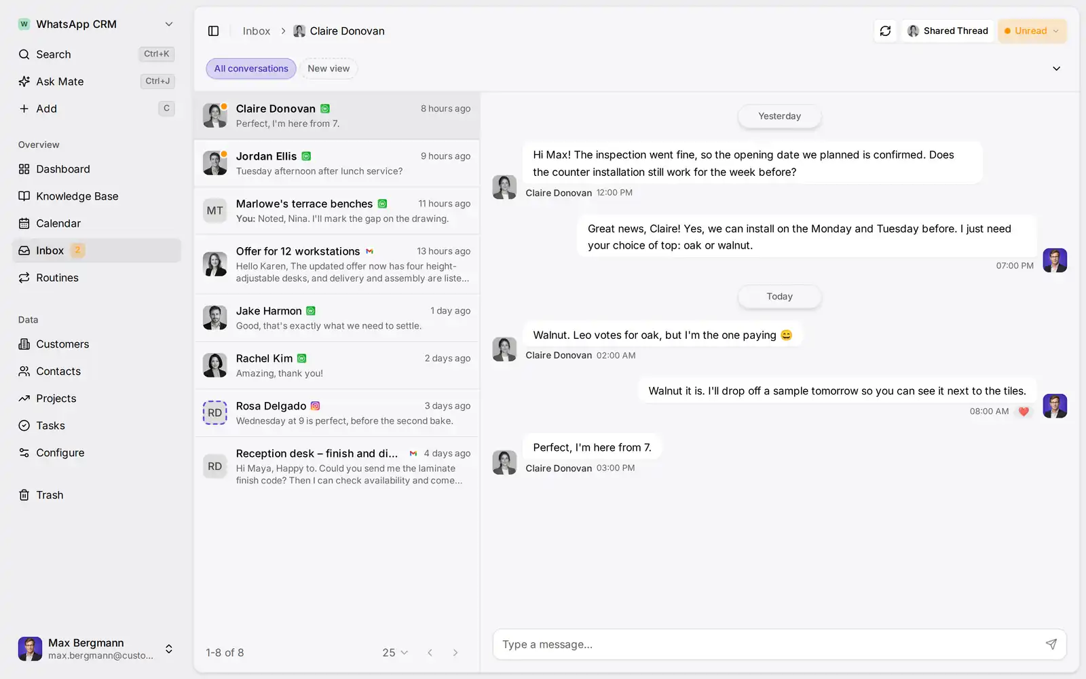Click the refresh sync icon
This screenshot has height=679, width=1086.
pos(885,31)
